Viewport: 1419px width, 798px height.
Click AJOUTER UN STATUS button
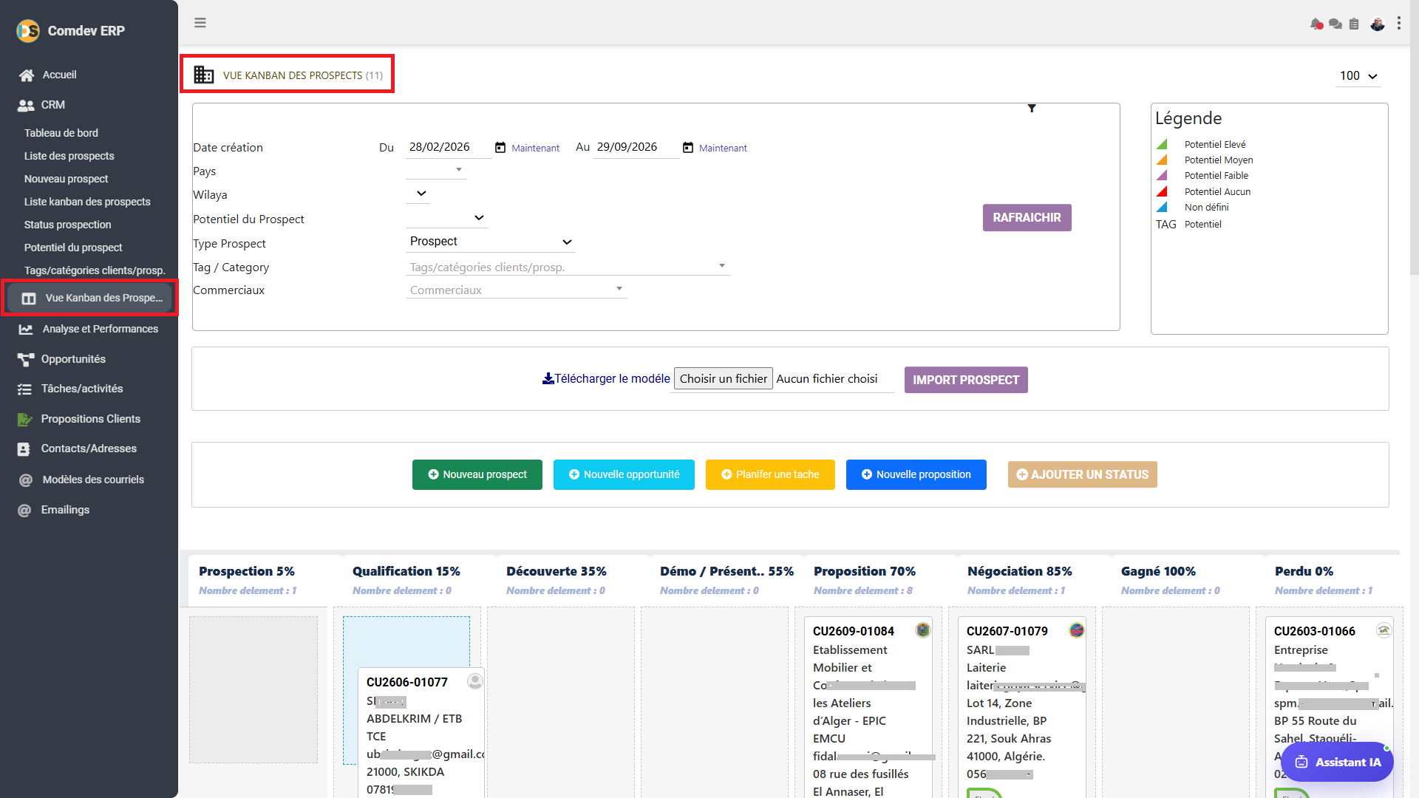tap(1083, 474)
